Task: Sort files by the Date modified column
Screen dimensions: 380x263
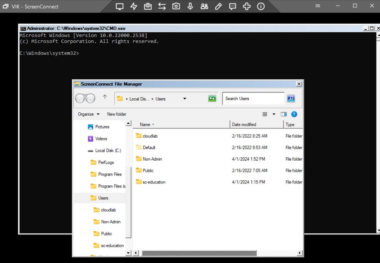Action: (244, 124)
